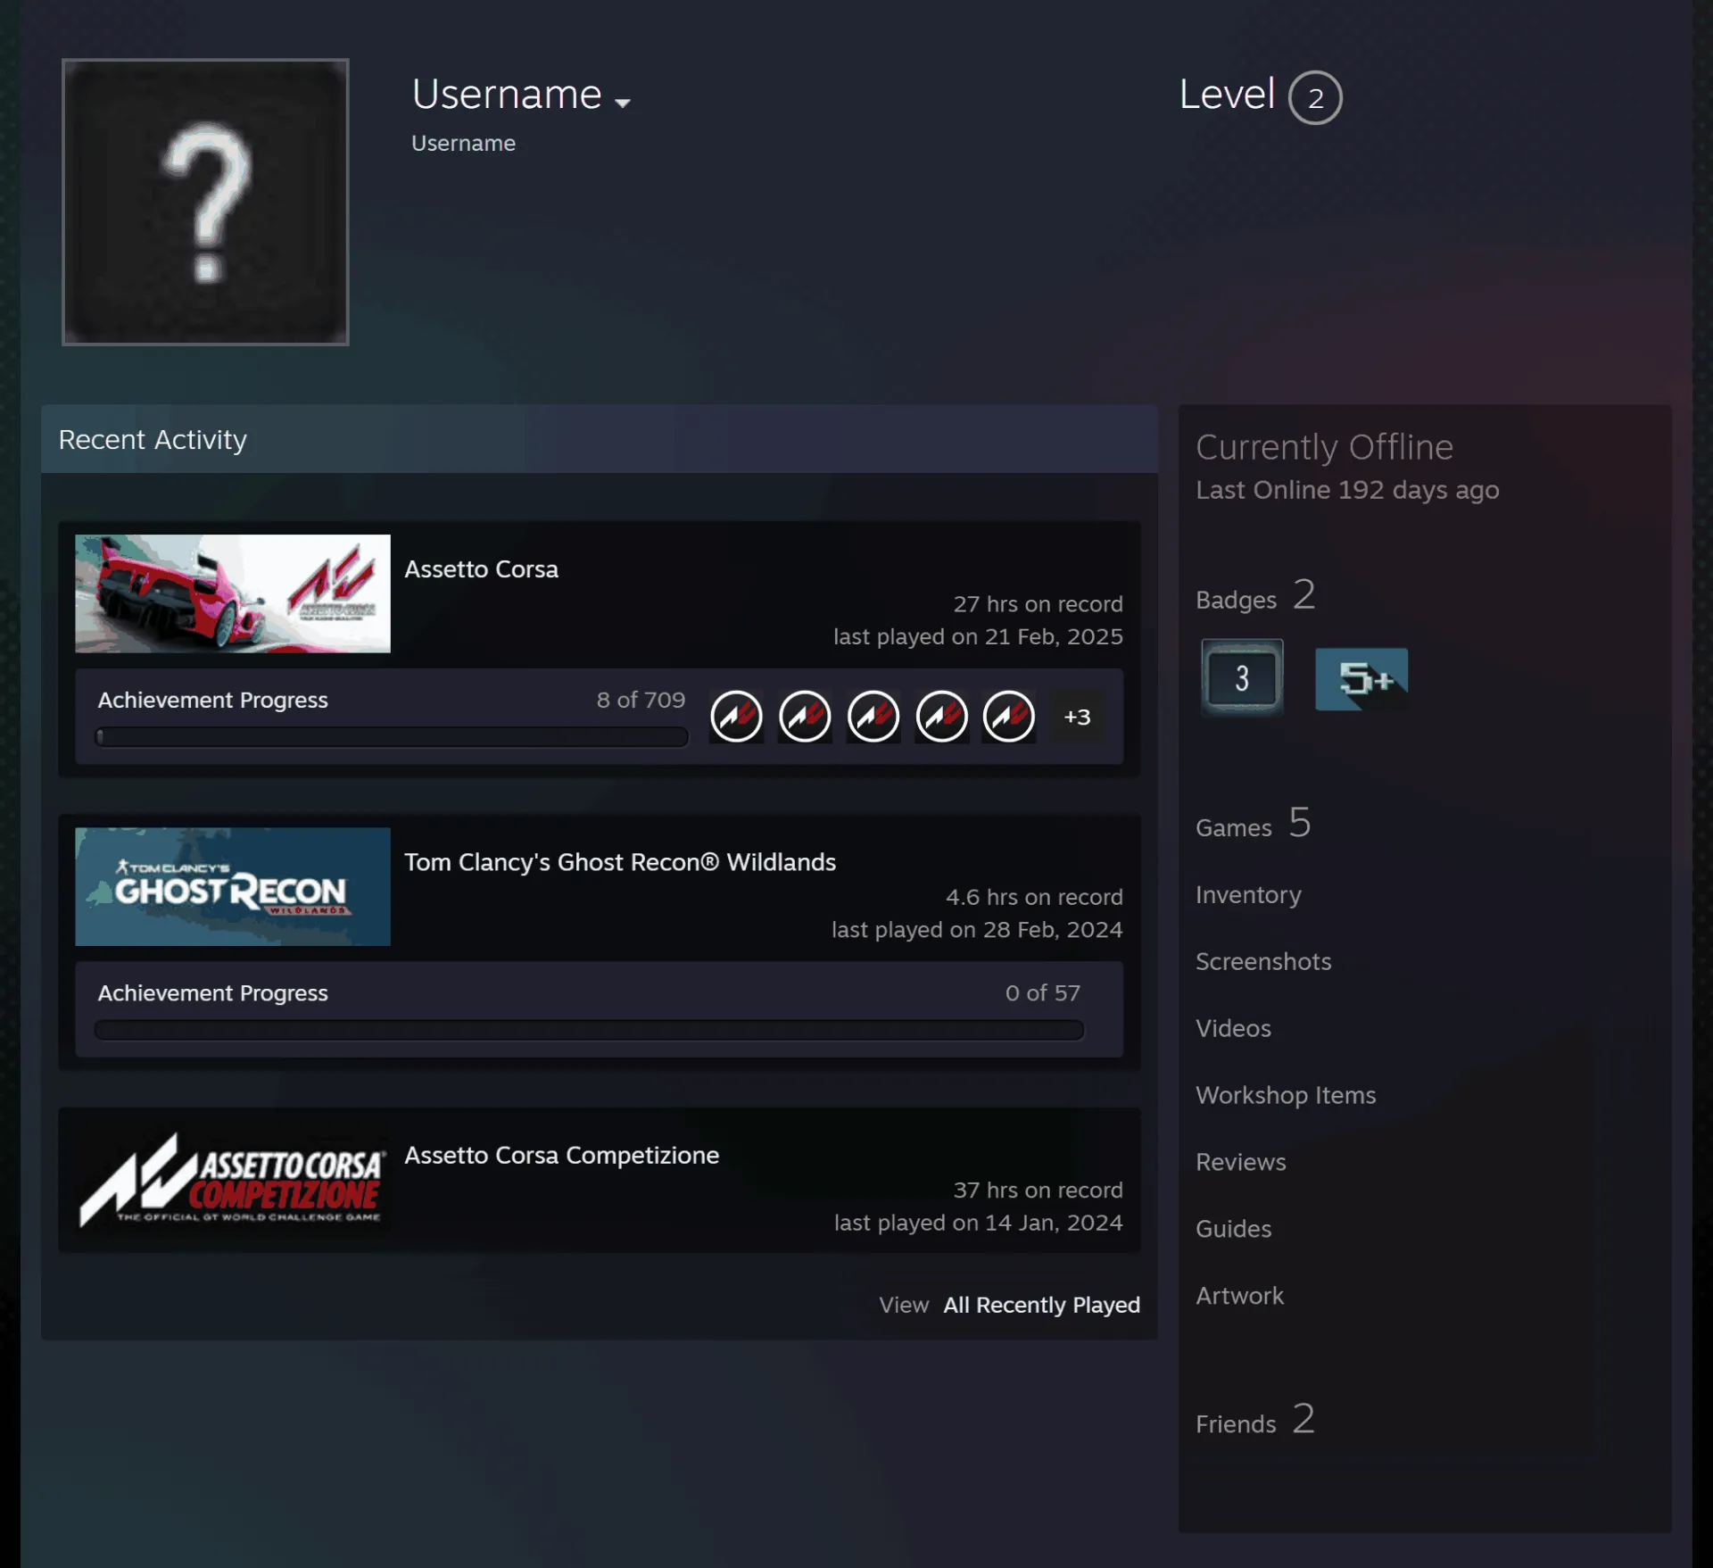This screenshot has width=1713, height=1568.
Task: Click Assetto Corsa 'Achievement Progress' label
Action: point(212,701)
